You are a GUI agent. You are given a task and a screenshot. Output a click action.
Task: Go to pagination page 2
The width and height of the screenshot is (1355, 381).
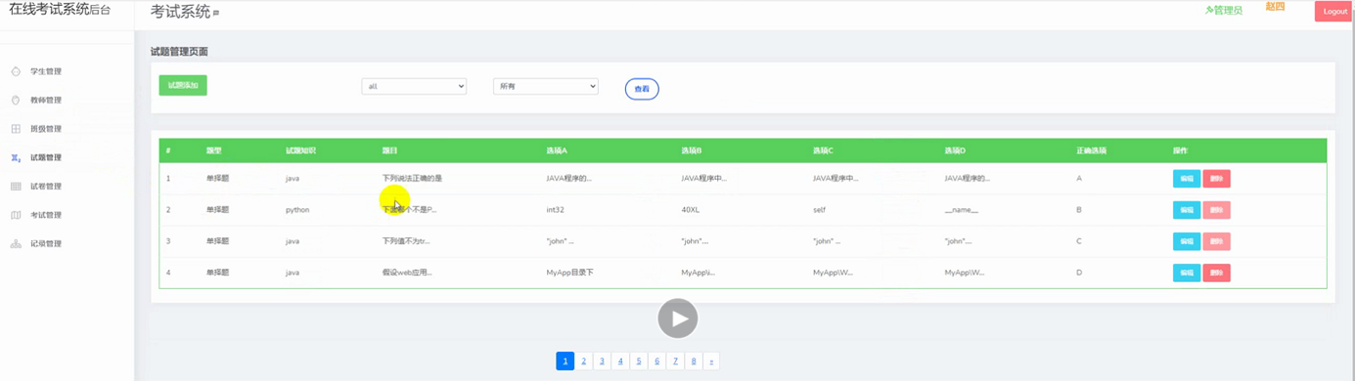point(583,361)
